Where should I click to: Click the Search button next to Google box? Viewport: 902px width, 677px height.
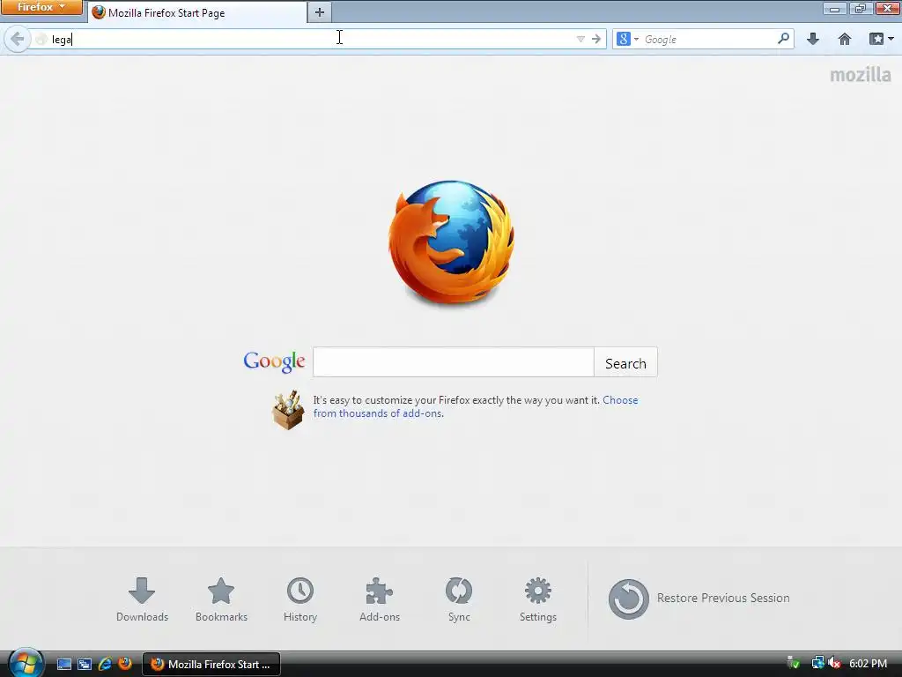point(626,362)
